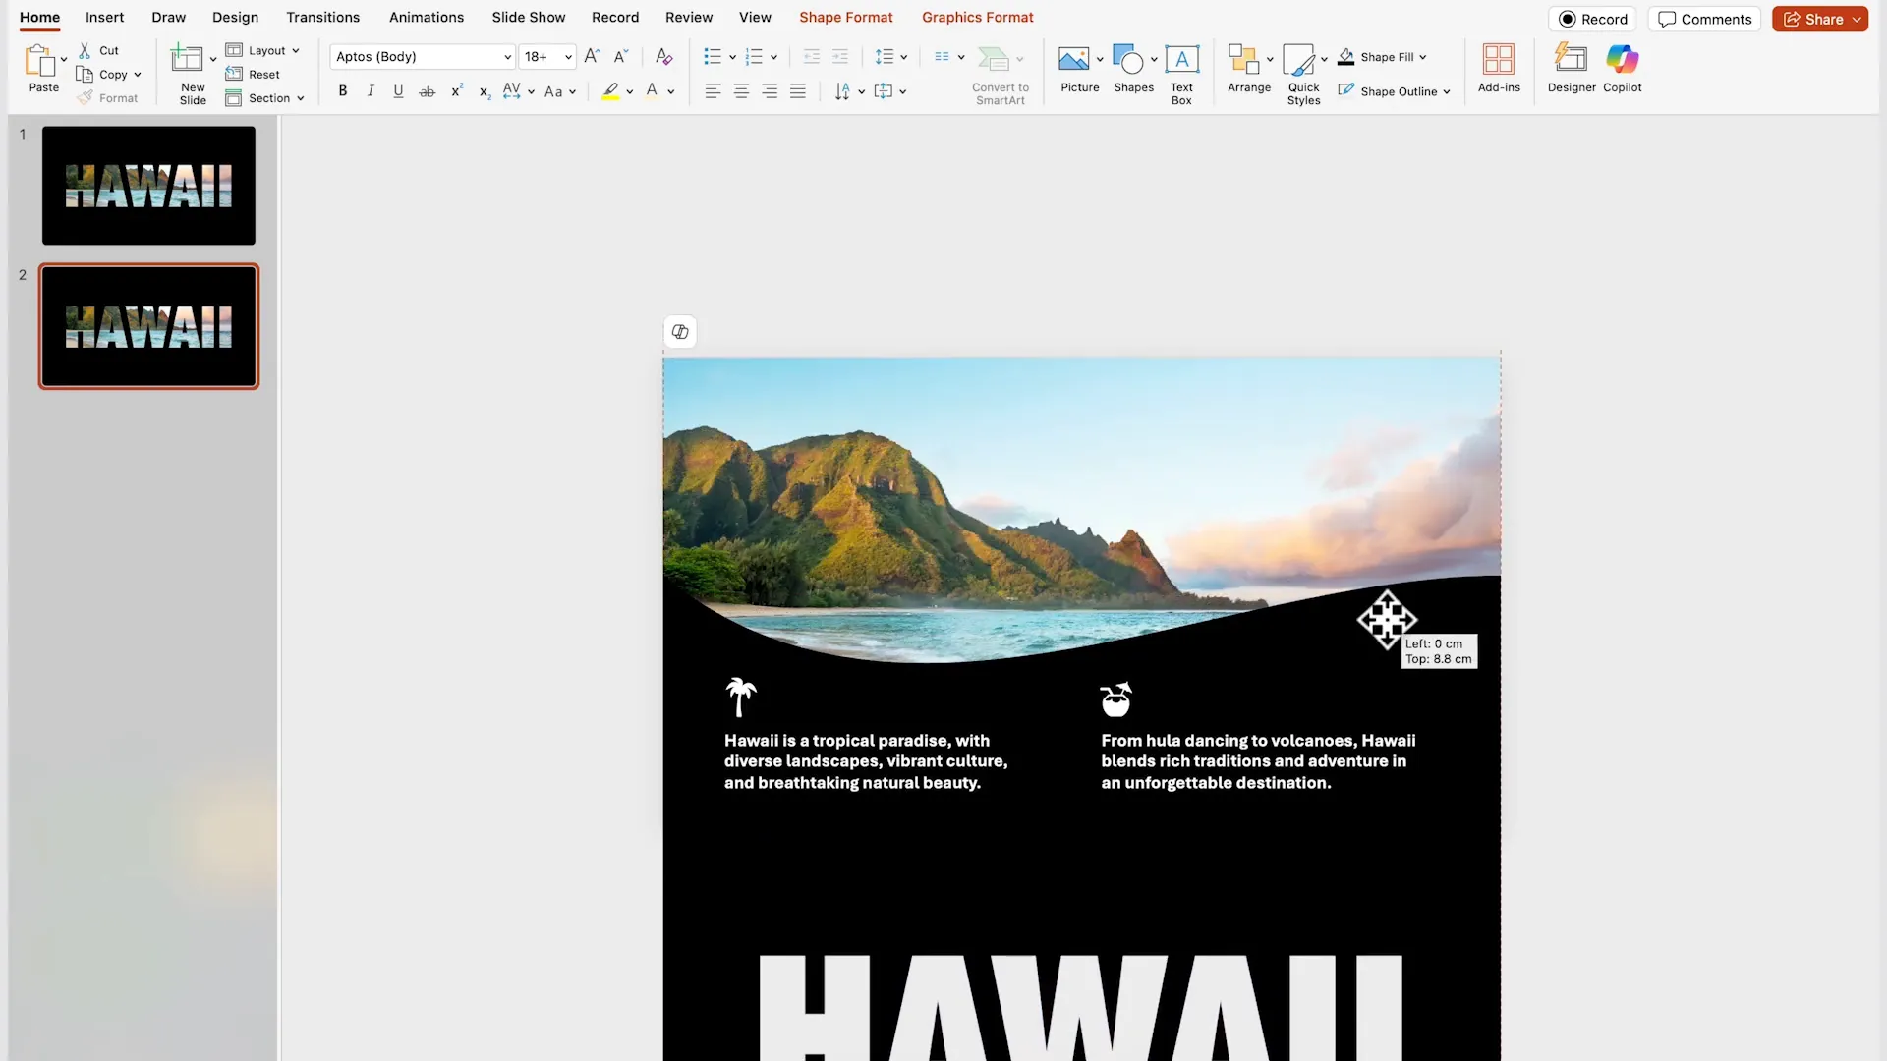The width and height of the screenshot is (1887, 1061).
Task: Open the Arrange menu
Action: 1249,69
